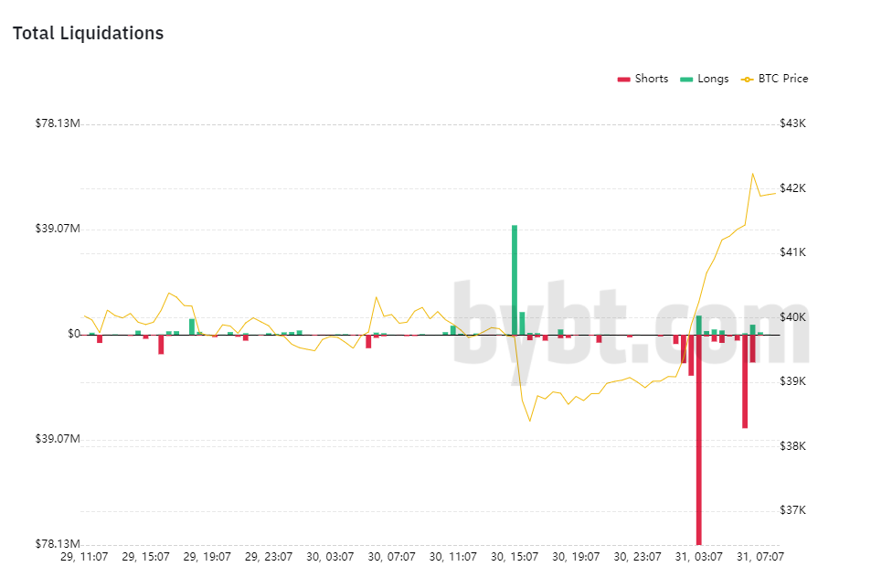Click the $43K right axis label

pos(791,123)
